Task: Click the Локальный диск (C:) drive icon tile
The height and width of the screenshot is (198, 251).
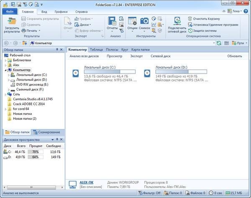Action: coord(76,74)
